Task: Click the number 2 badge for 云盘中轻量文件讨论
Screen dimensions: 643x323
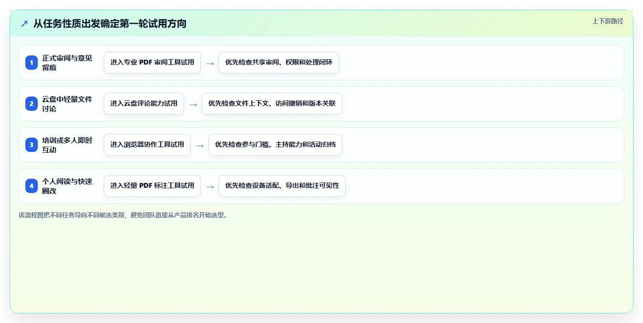Action: (32, 104)
